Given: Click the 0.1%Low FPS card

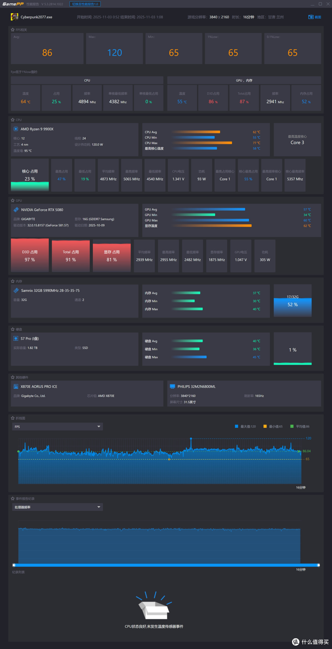Looking at the screenshot, I should (293, 49).
